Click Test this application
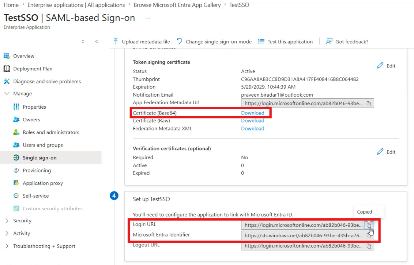Viewport: 414px width, 265px height. (x=285, y=42)
